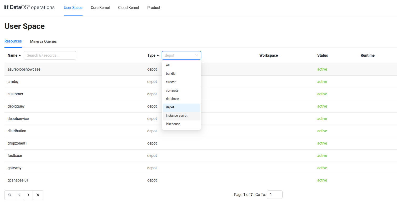Screen dimensions: 397x213
Task: Collapse the Type filter dropdown chevron
Action: point(196,55)
